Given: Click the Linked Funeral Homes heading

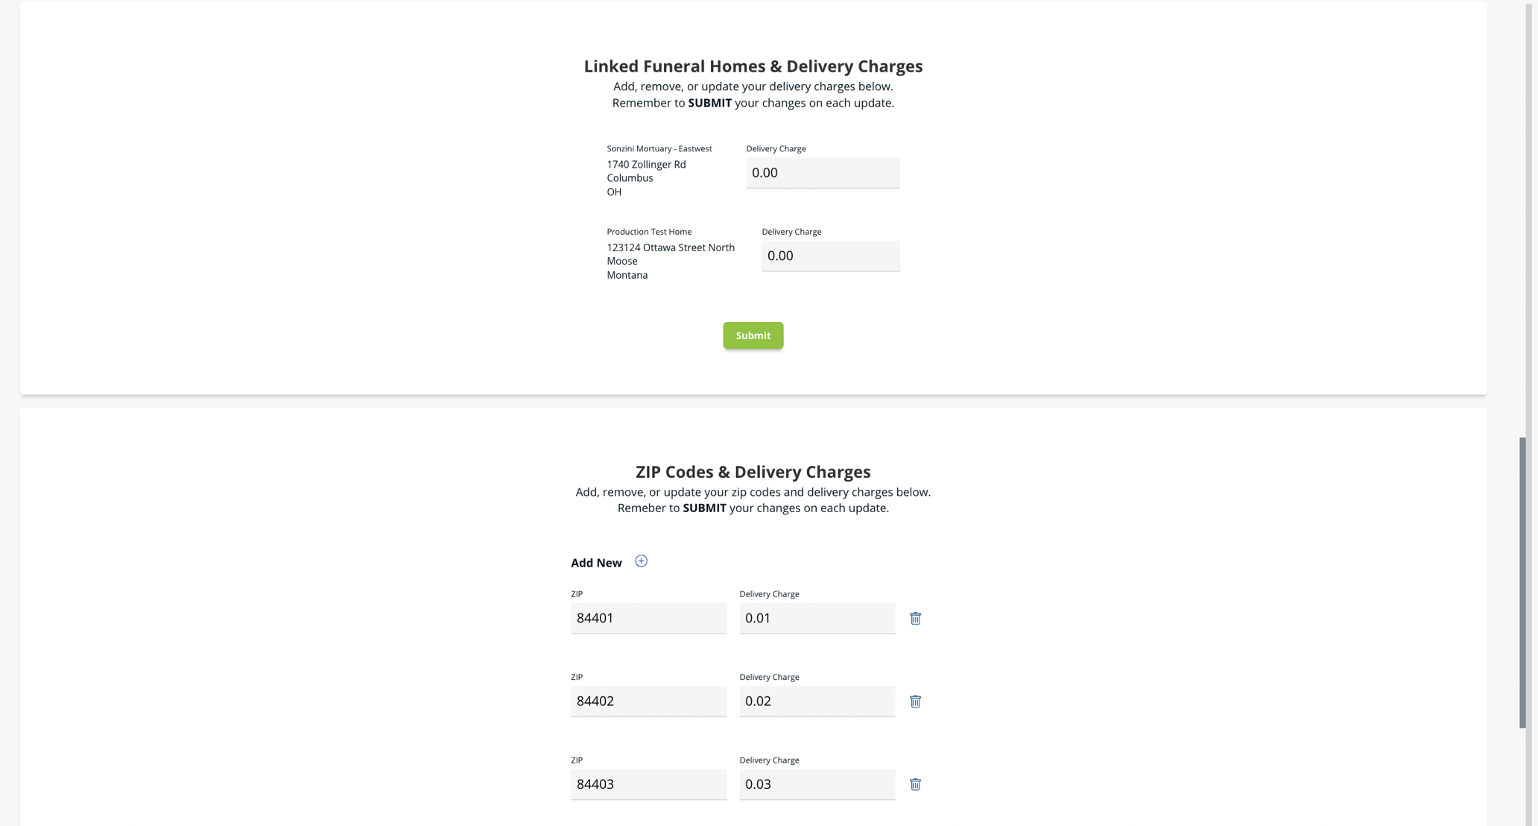Looking at the screenshot, I should (x=753, y=66).
